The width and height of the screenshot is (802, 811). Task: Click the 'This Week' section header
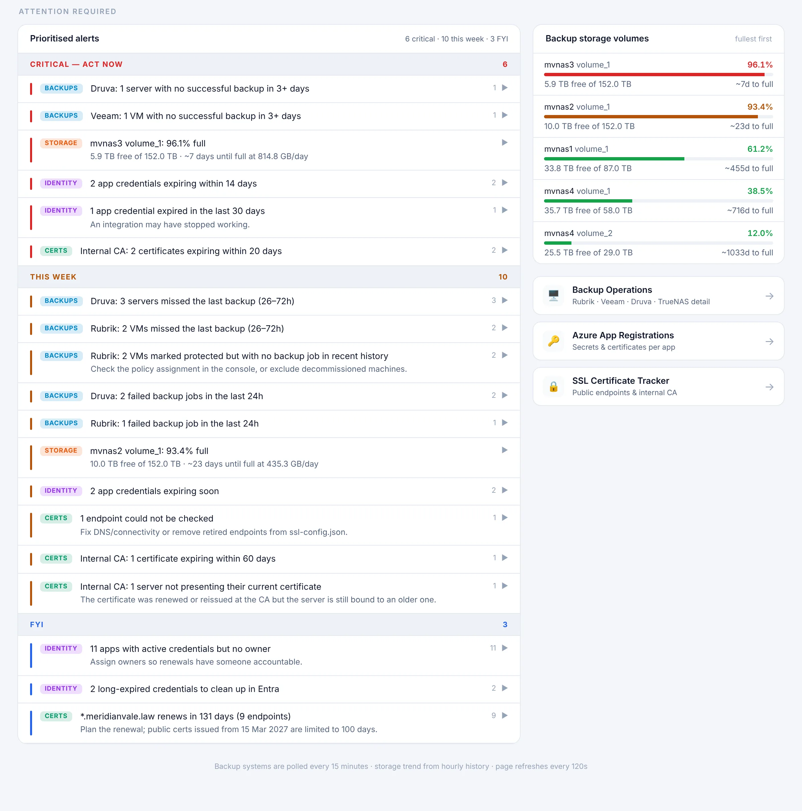pyautogui.click(x=269, y=277)
